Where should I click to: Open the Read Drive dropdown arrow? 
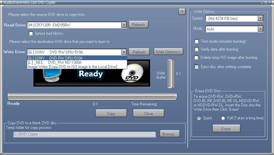[124, 25]
